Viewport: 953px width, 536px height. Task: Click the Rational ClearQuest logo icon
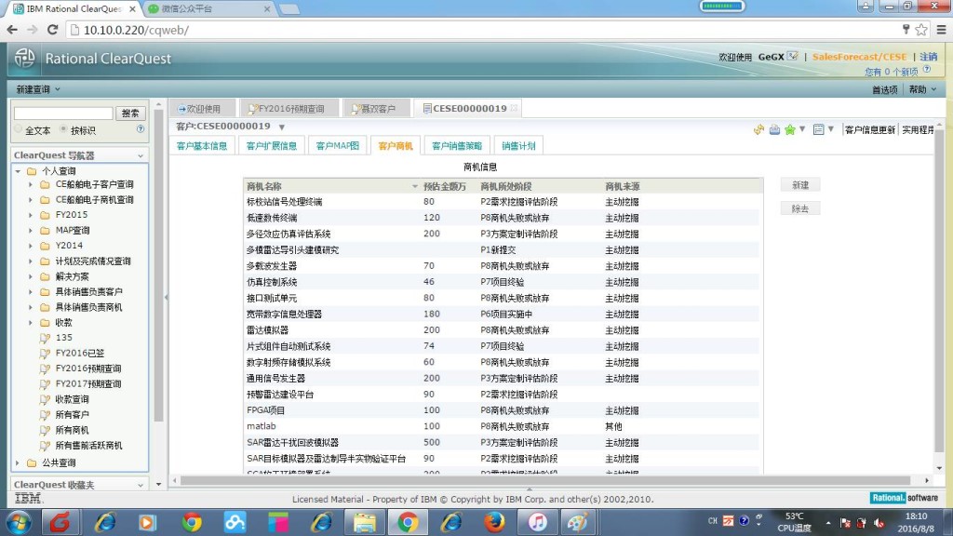point(25,59)
